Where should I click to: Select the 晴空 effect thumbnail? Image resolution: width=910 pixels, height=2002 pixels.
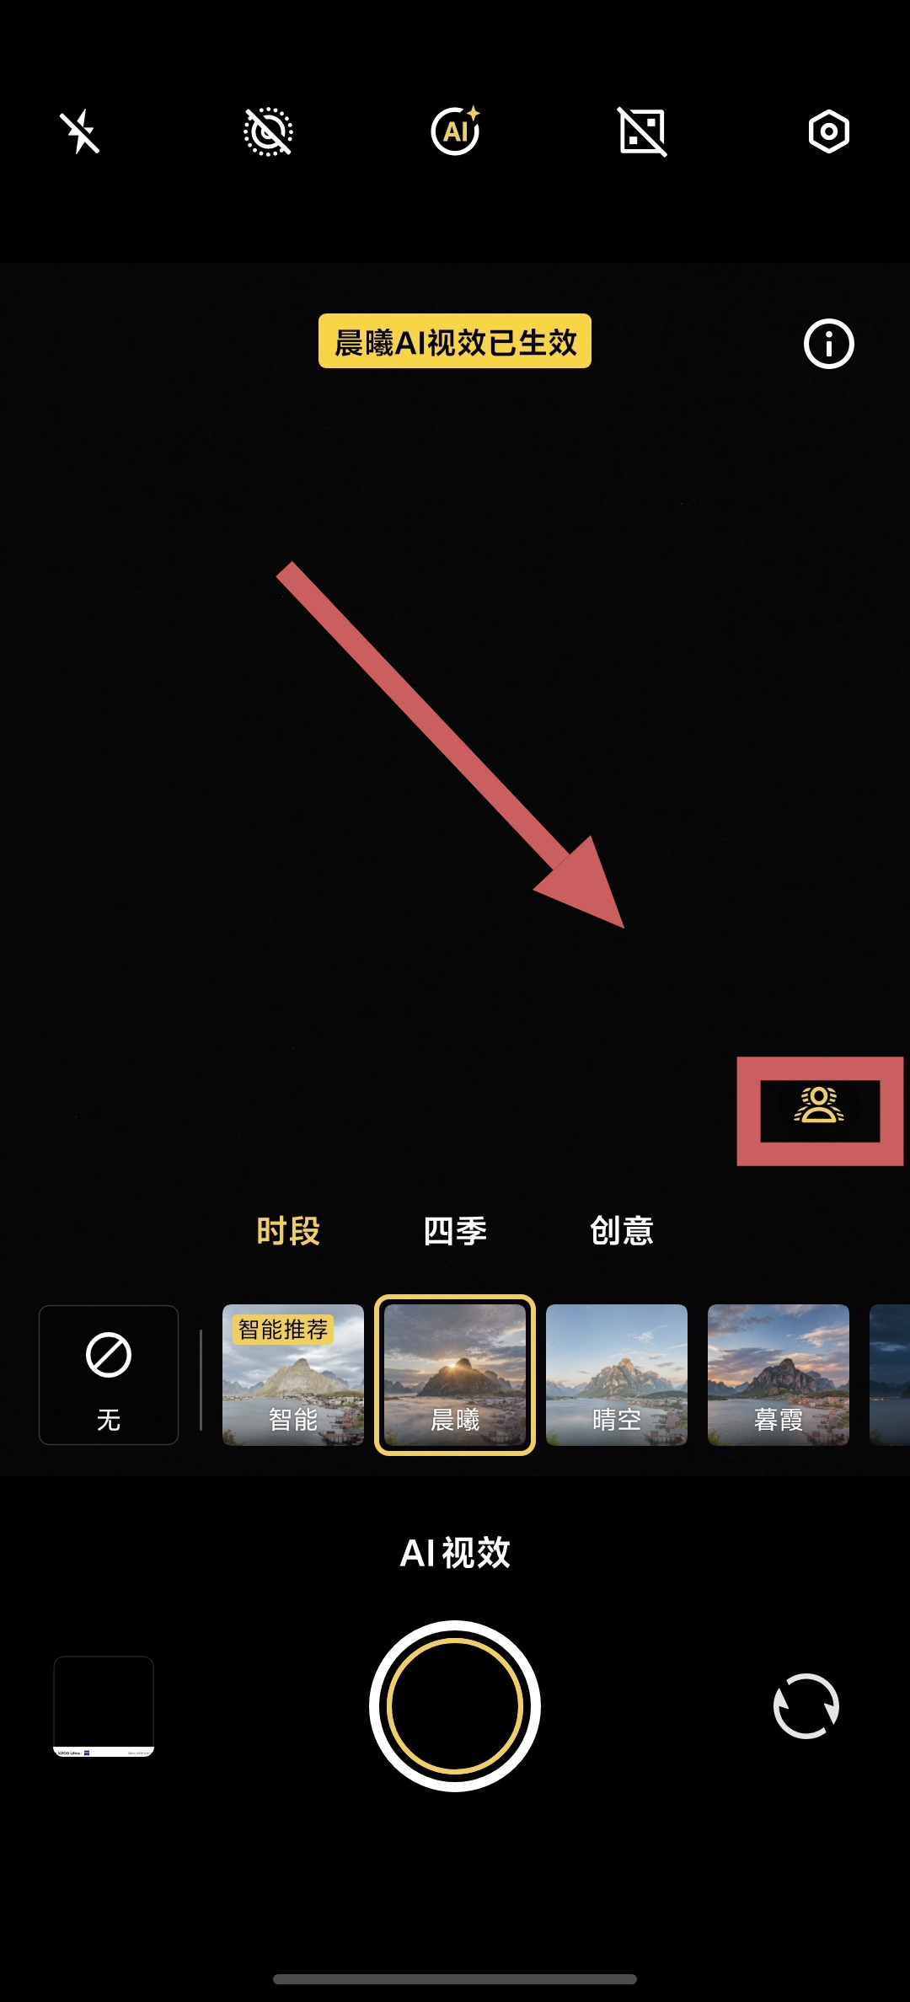pos(617,1375)
